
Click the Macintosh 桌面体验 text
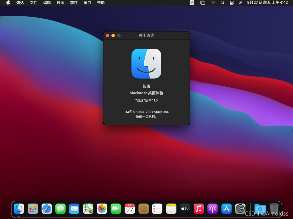click(x=146, y=93)
